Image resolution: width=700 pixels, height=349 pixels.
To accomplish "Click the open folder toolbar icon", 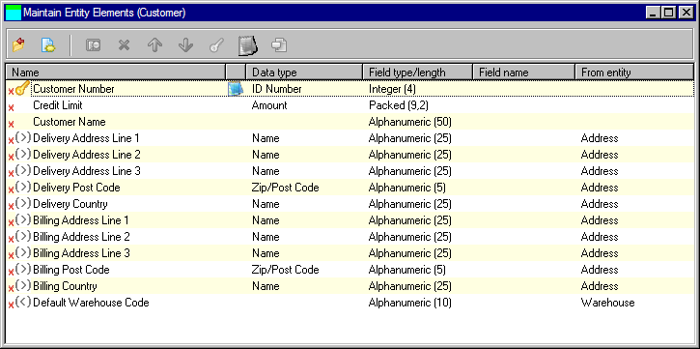I will (18, 45).
